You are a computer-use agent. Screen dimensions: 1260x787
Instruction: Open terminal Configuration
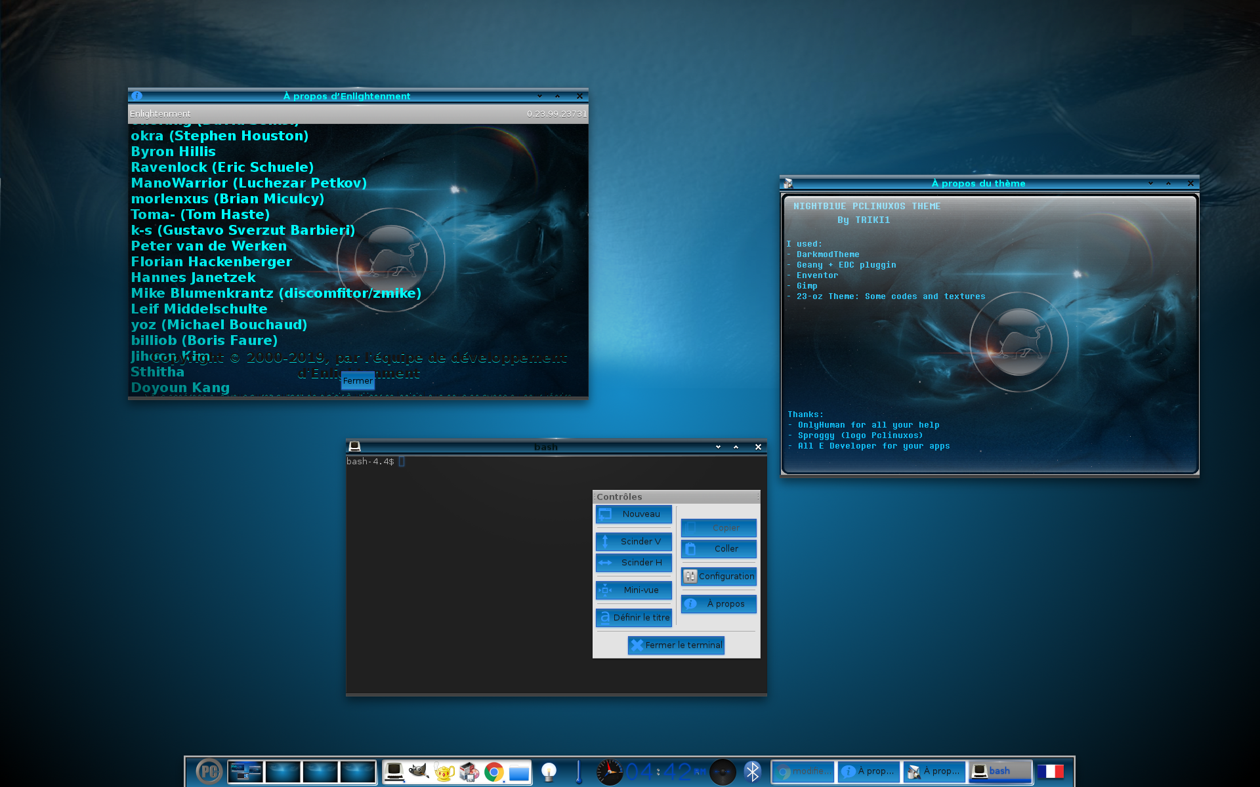coord(719,576)
